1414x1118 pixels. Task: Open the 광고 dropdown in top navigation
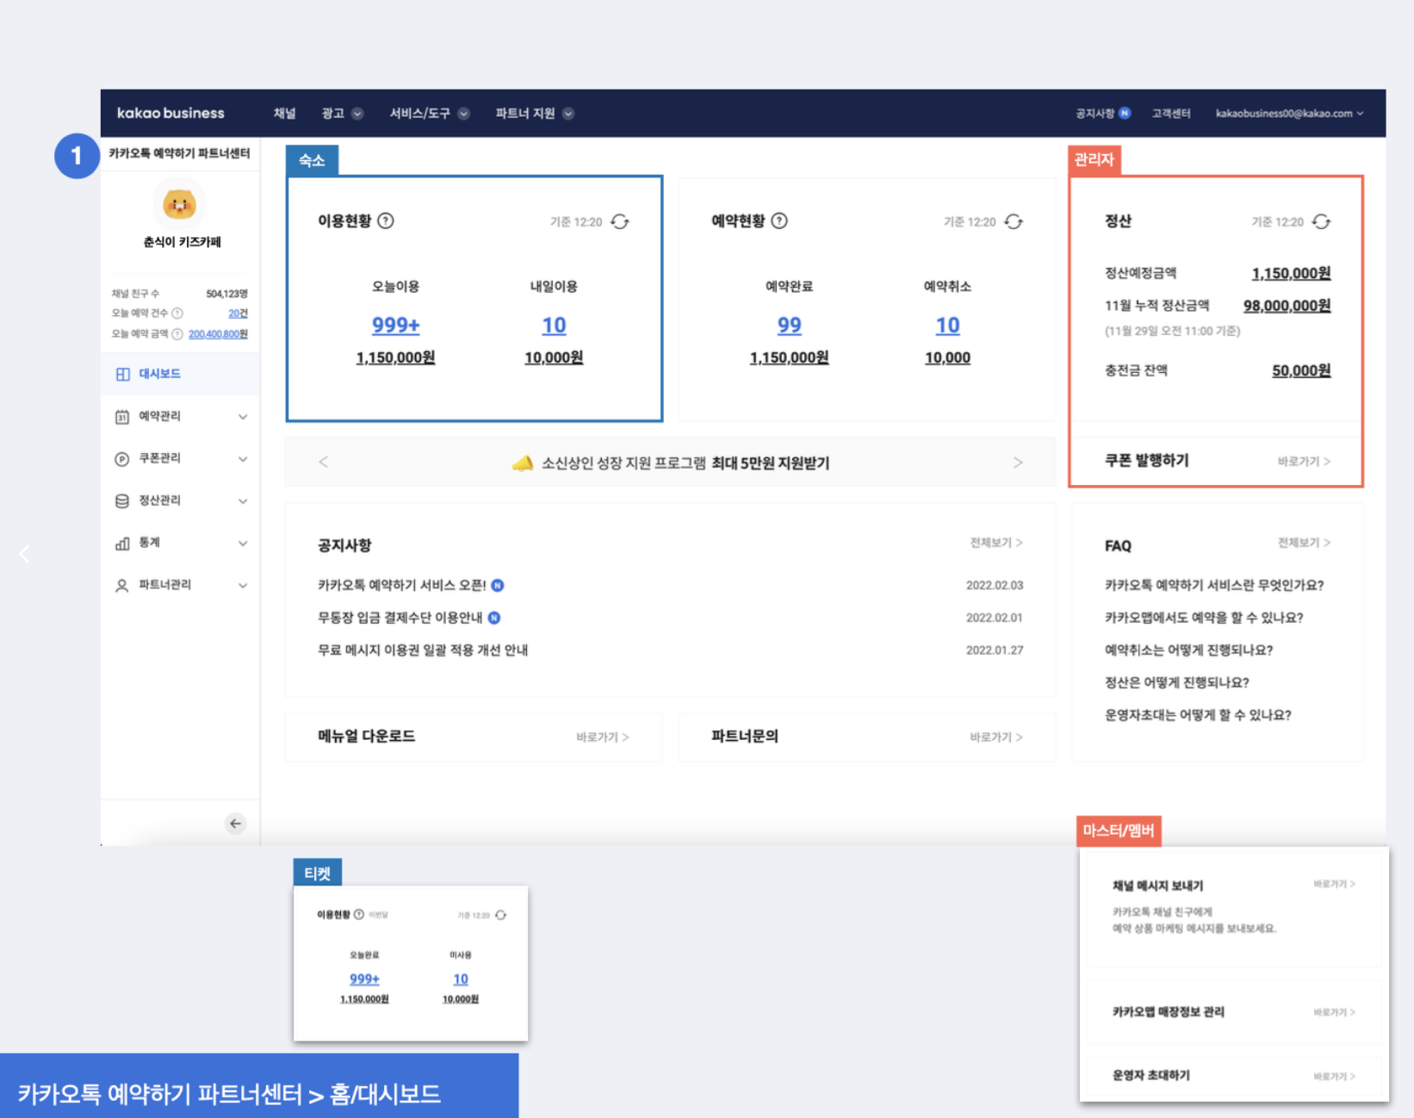click(342, 114)
